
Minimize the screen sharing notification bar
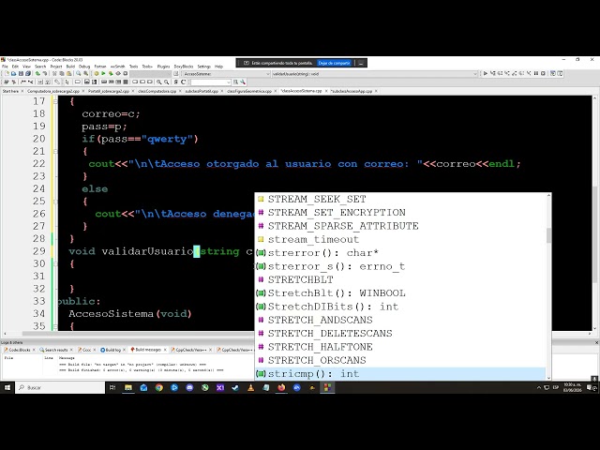pos(361,63)
